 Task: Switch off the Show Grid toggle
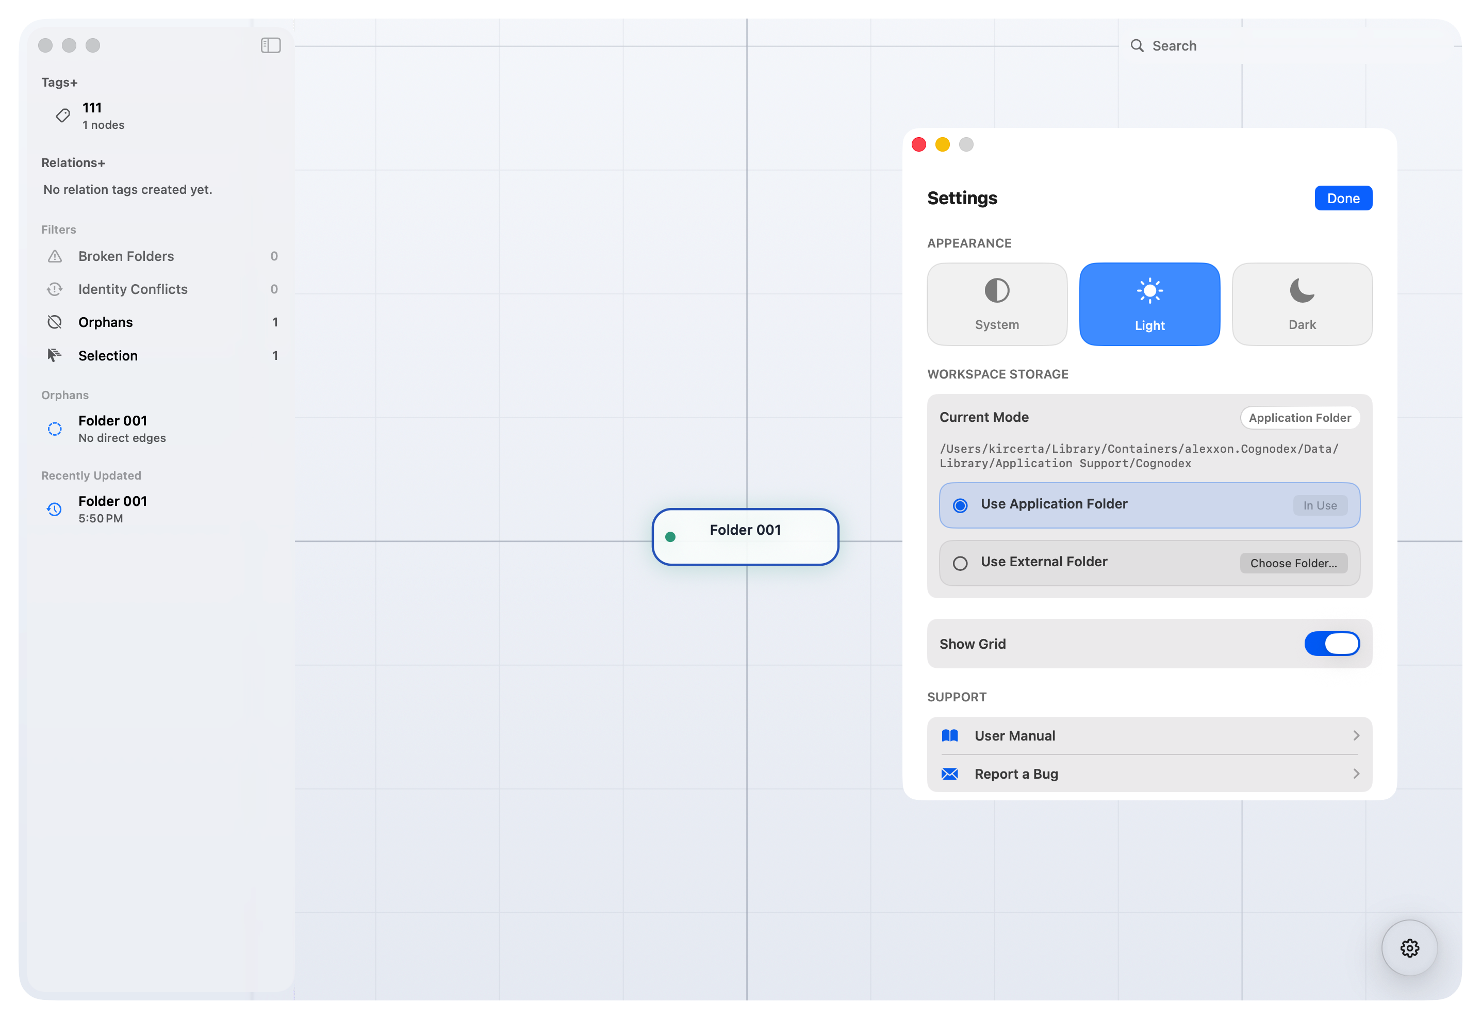(1331, 644)
